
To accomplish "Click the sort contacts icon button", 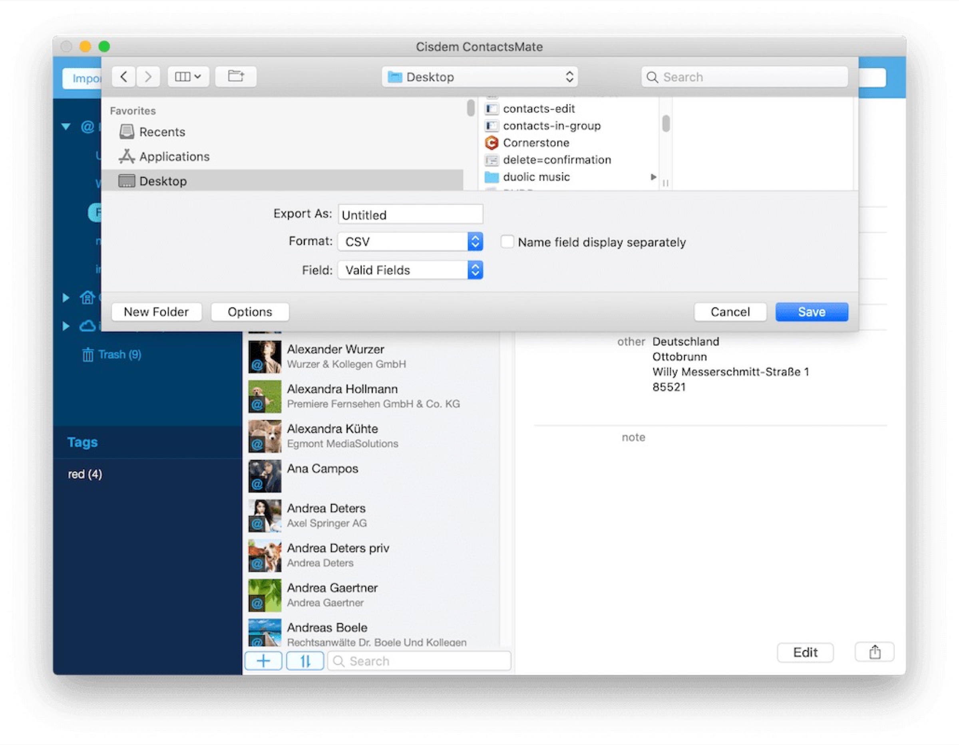I will 305,661.
